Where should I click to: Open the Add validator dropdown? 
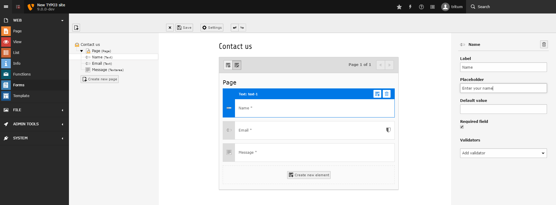pyautogui.click(x=503, y=153)
